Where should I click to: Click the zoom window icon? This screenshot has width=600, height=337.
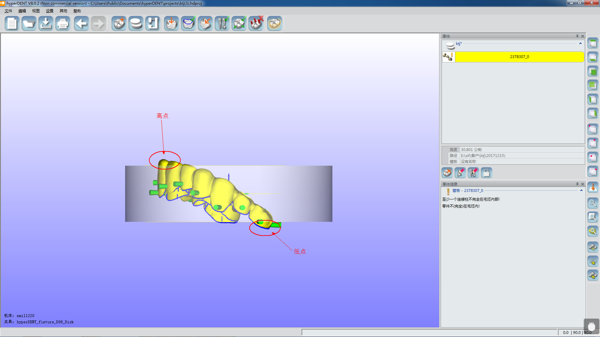pos(593,217)
